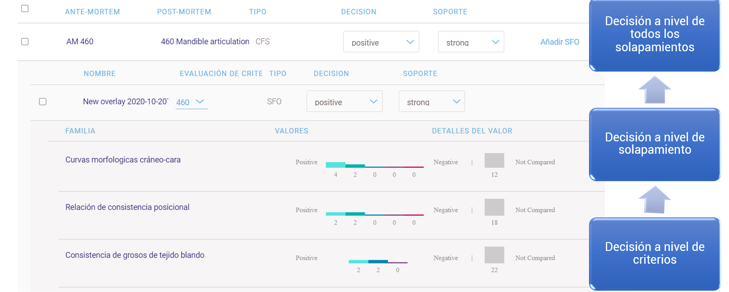Click the gray Not Compared box showing 22
The height and width of the screenshot is (292, 729).
[494, 255]
